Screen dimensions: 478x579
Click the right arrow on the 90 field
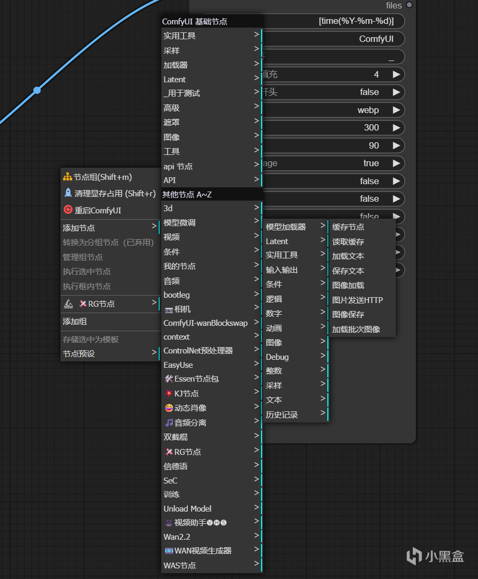[396, 145]
